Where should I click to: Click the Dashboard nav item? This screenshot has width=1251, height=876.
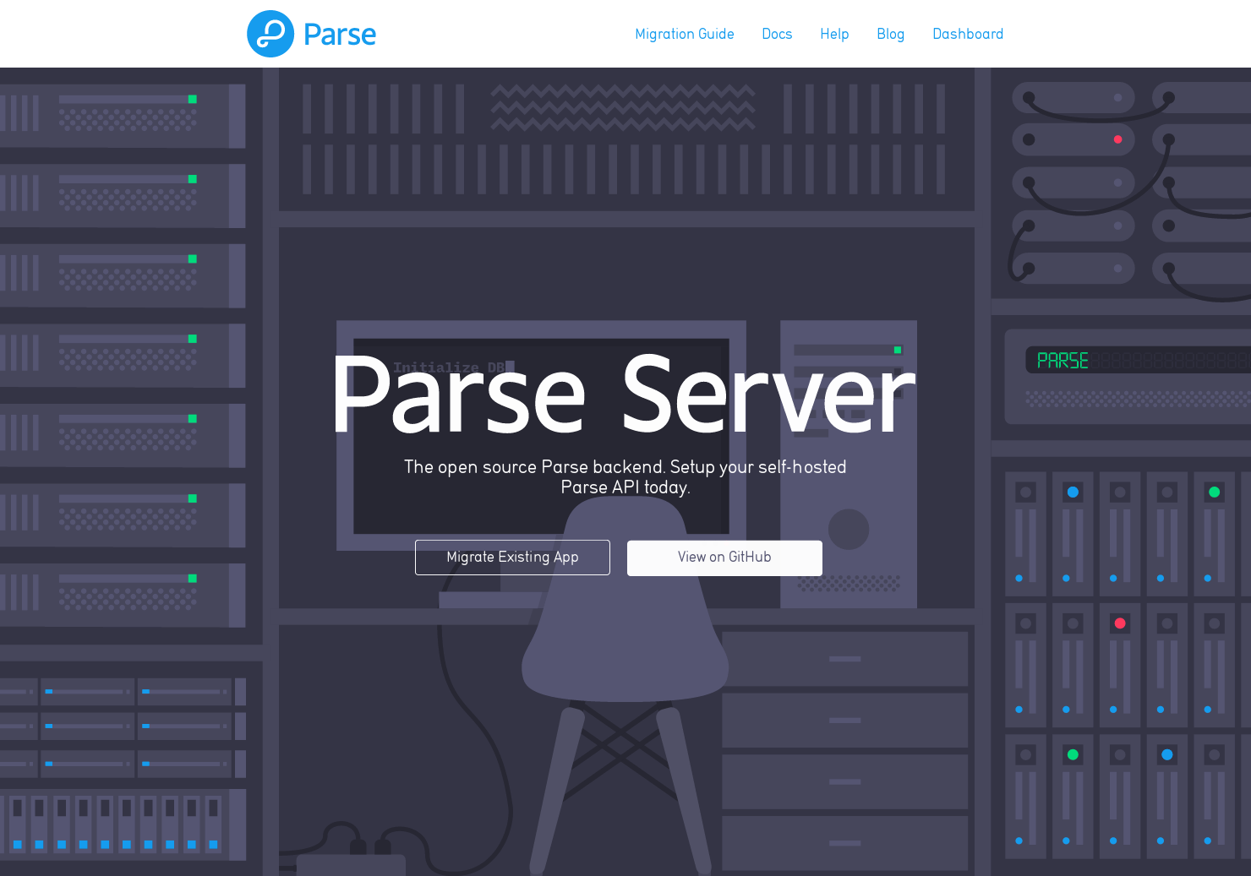pos(968,35)
